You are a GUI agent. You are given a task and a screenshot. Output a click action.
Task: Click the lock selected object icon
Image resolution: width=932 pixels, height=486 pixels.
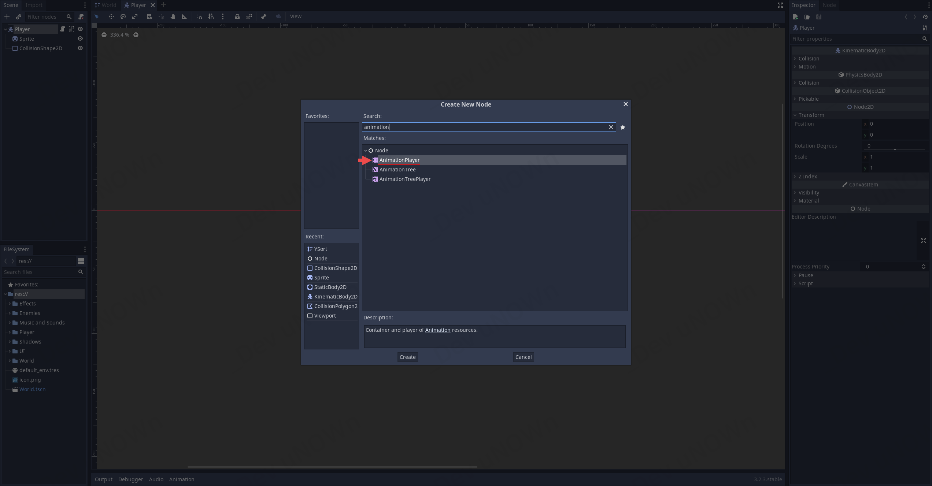tap(237, 16)
